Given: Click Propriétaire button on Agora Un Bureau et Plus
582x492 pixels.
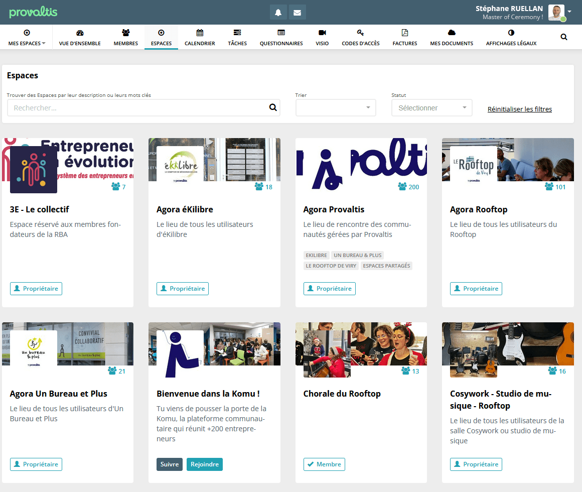Looking at the screenshot, I should click(36, 464).
